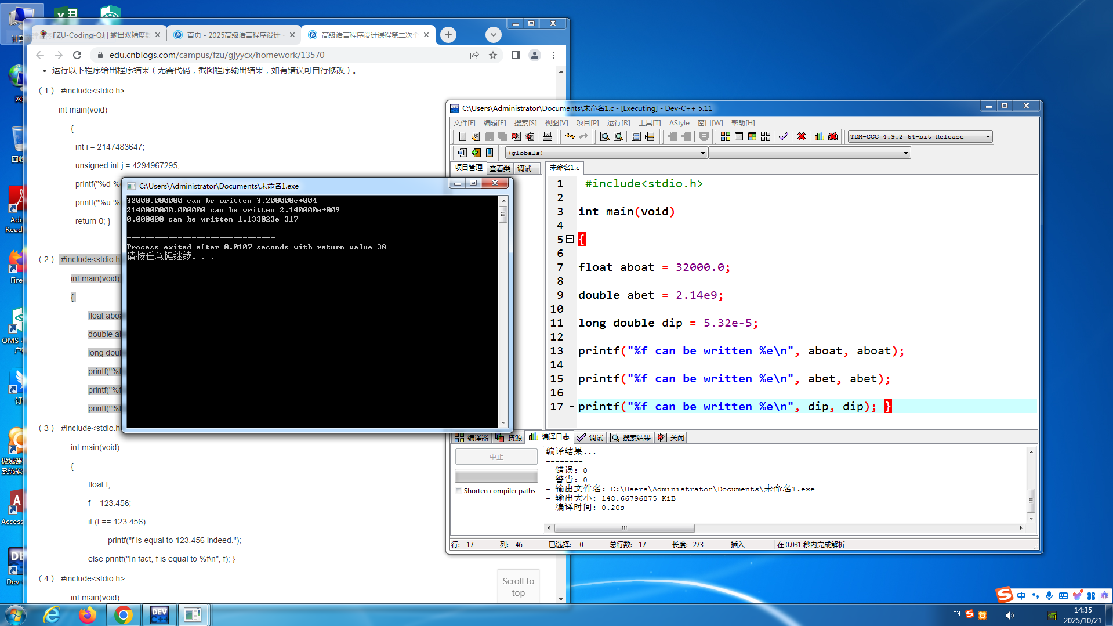This screenshot has width=1113, height=626.
Task: Open the 文件[F] menu
Action: [x=464, y=123]
